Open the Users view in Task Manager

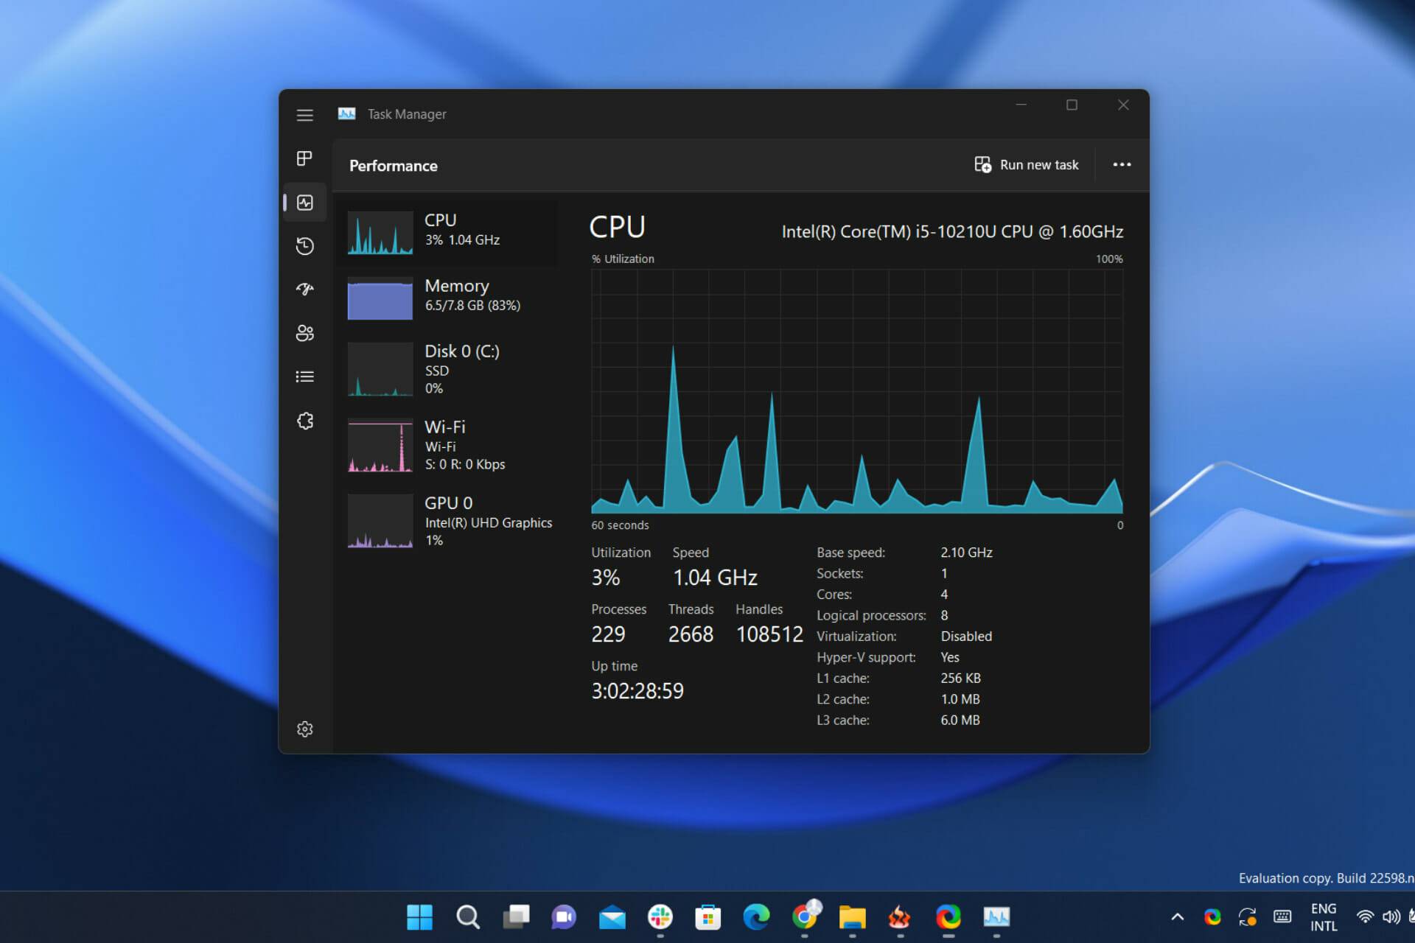(x=305, y=333)
